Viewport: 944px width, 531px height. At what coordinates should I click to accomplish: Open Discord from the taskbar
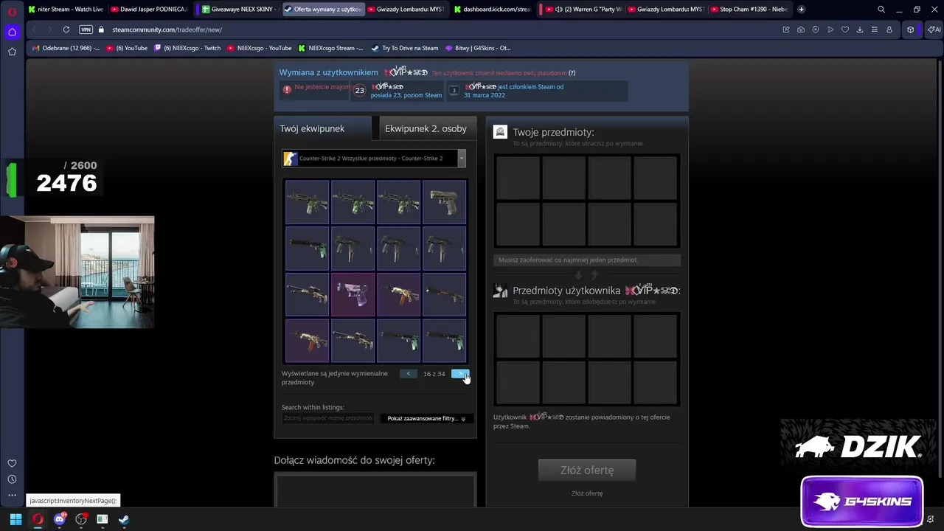[60, 519]
